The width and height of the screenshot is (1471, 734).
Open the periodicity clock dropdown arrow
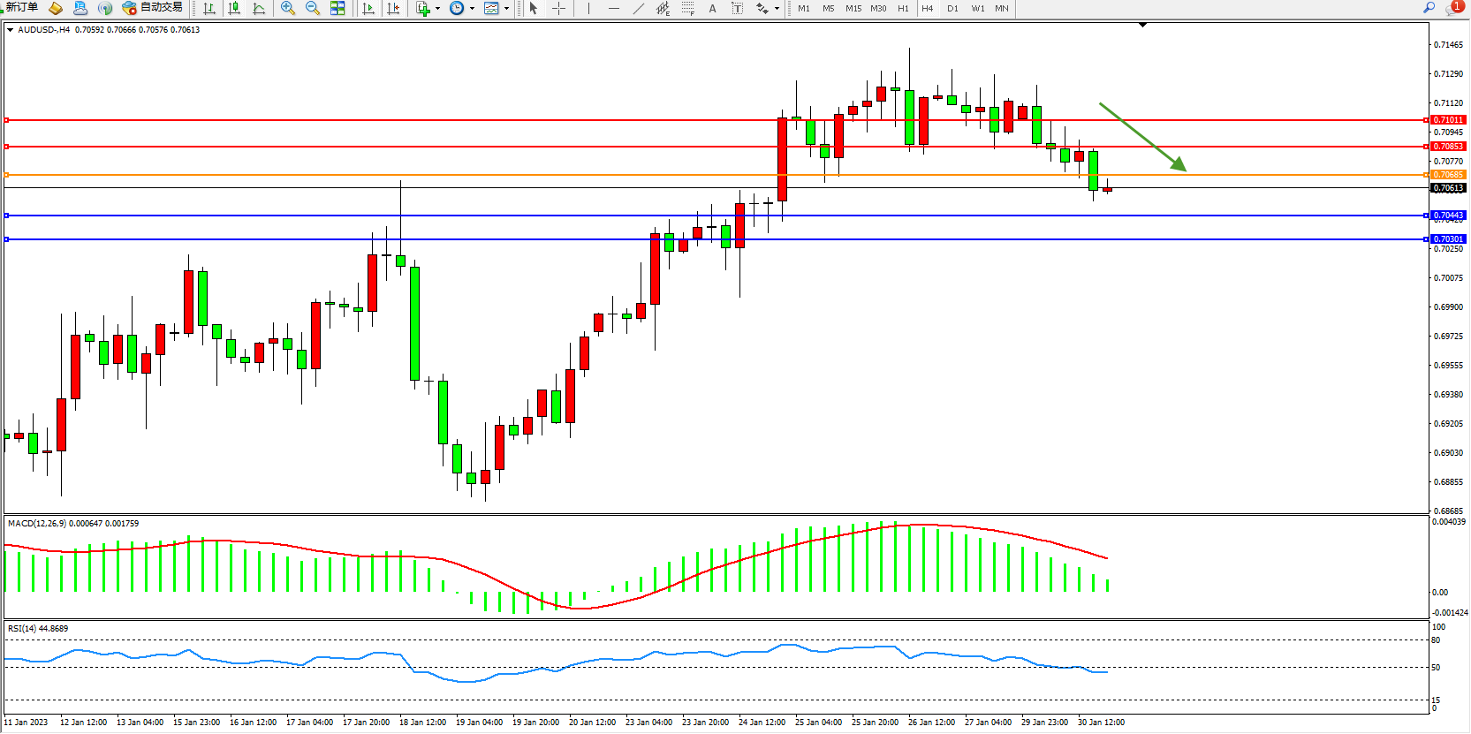coord(472,9)
